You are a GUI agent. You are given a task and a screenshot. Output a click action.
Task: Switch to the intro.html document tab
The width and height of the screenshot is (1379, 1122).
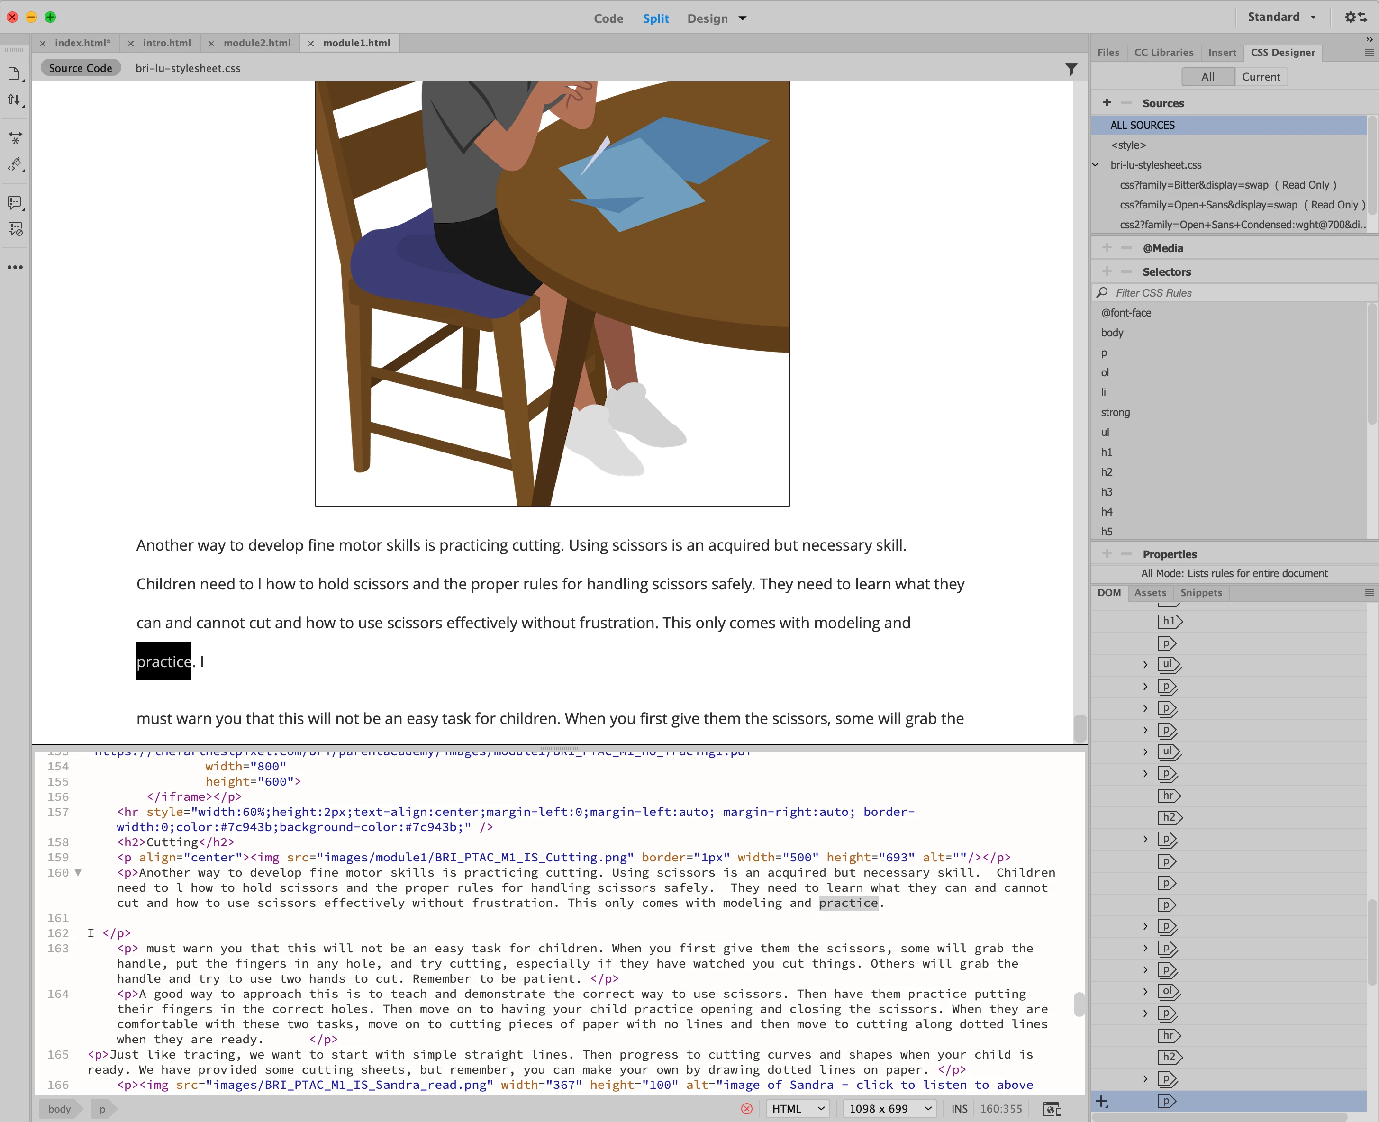coord(166,43)
